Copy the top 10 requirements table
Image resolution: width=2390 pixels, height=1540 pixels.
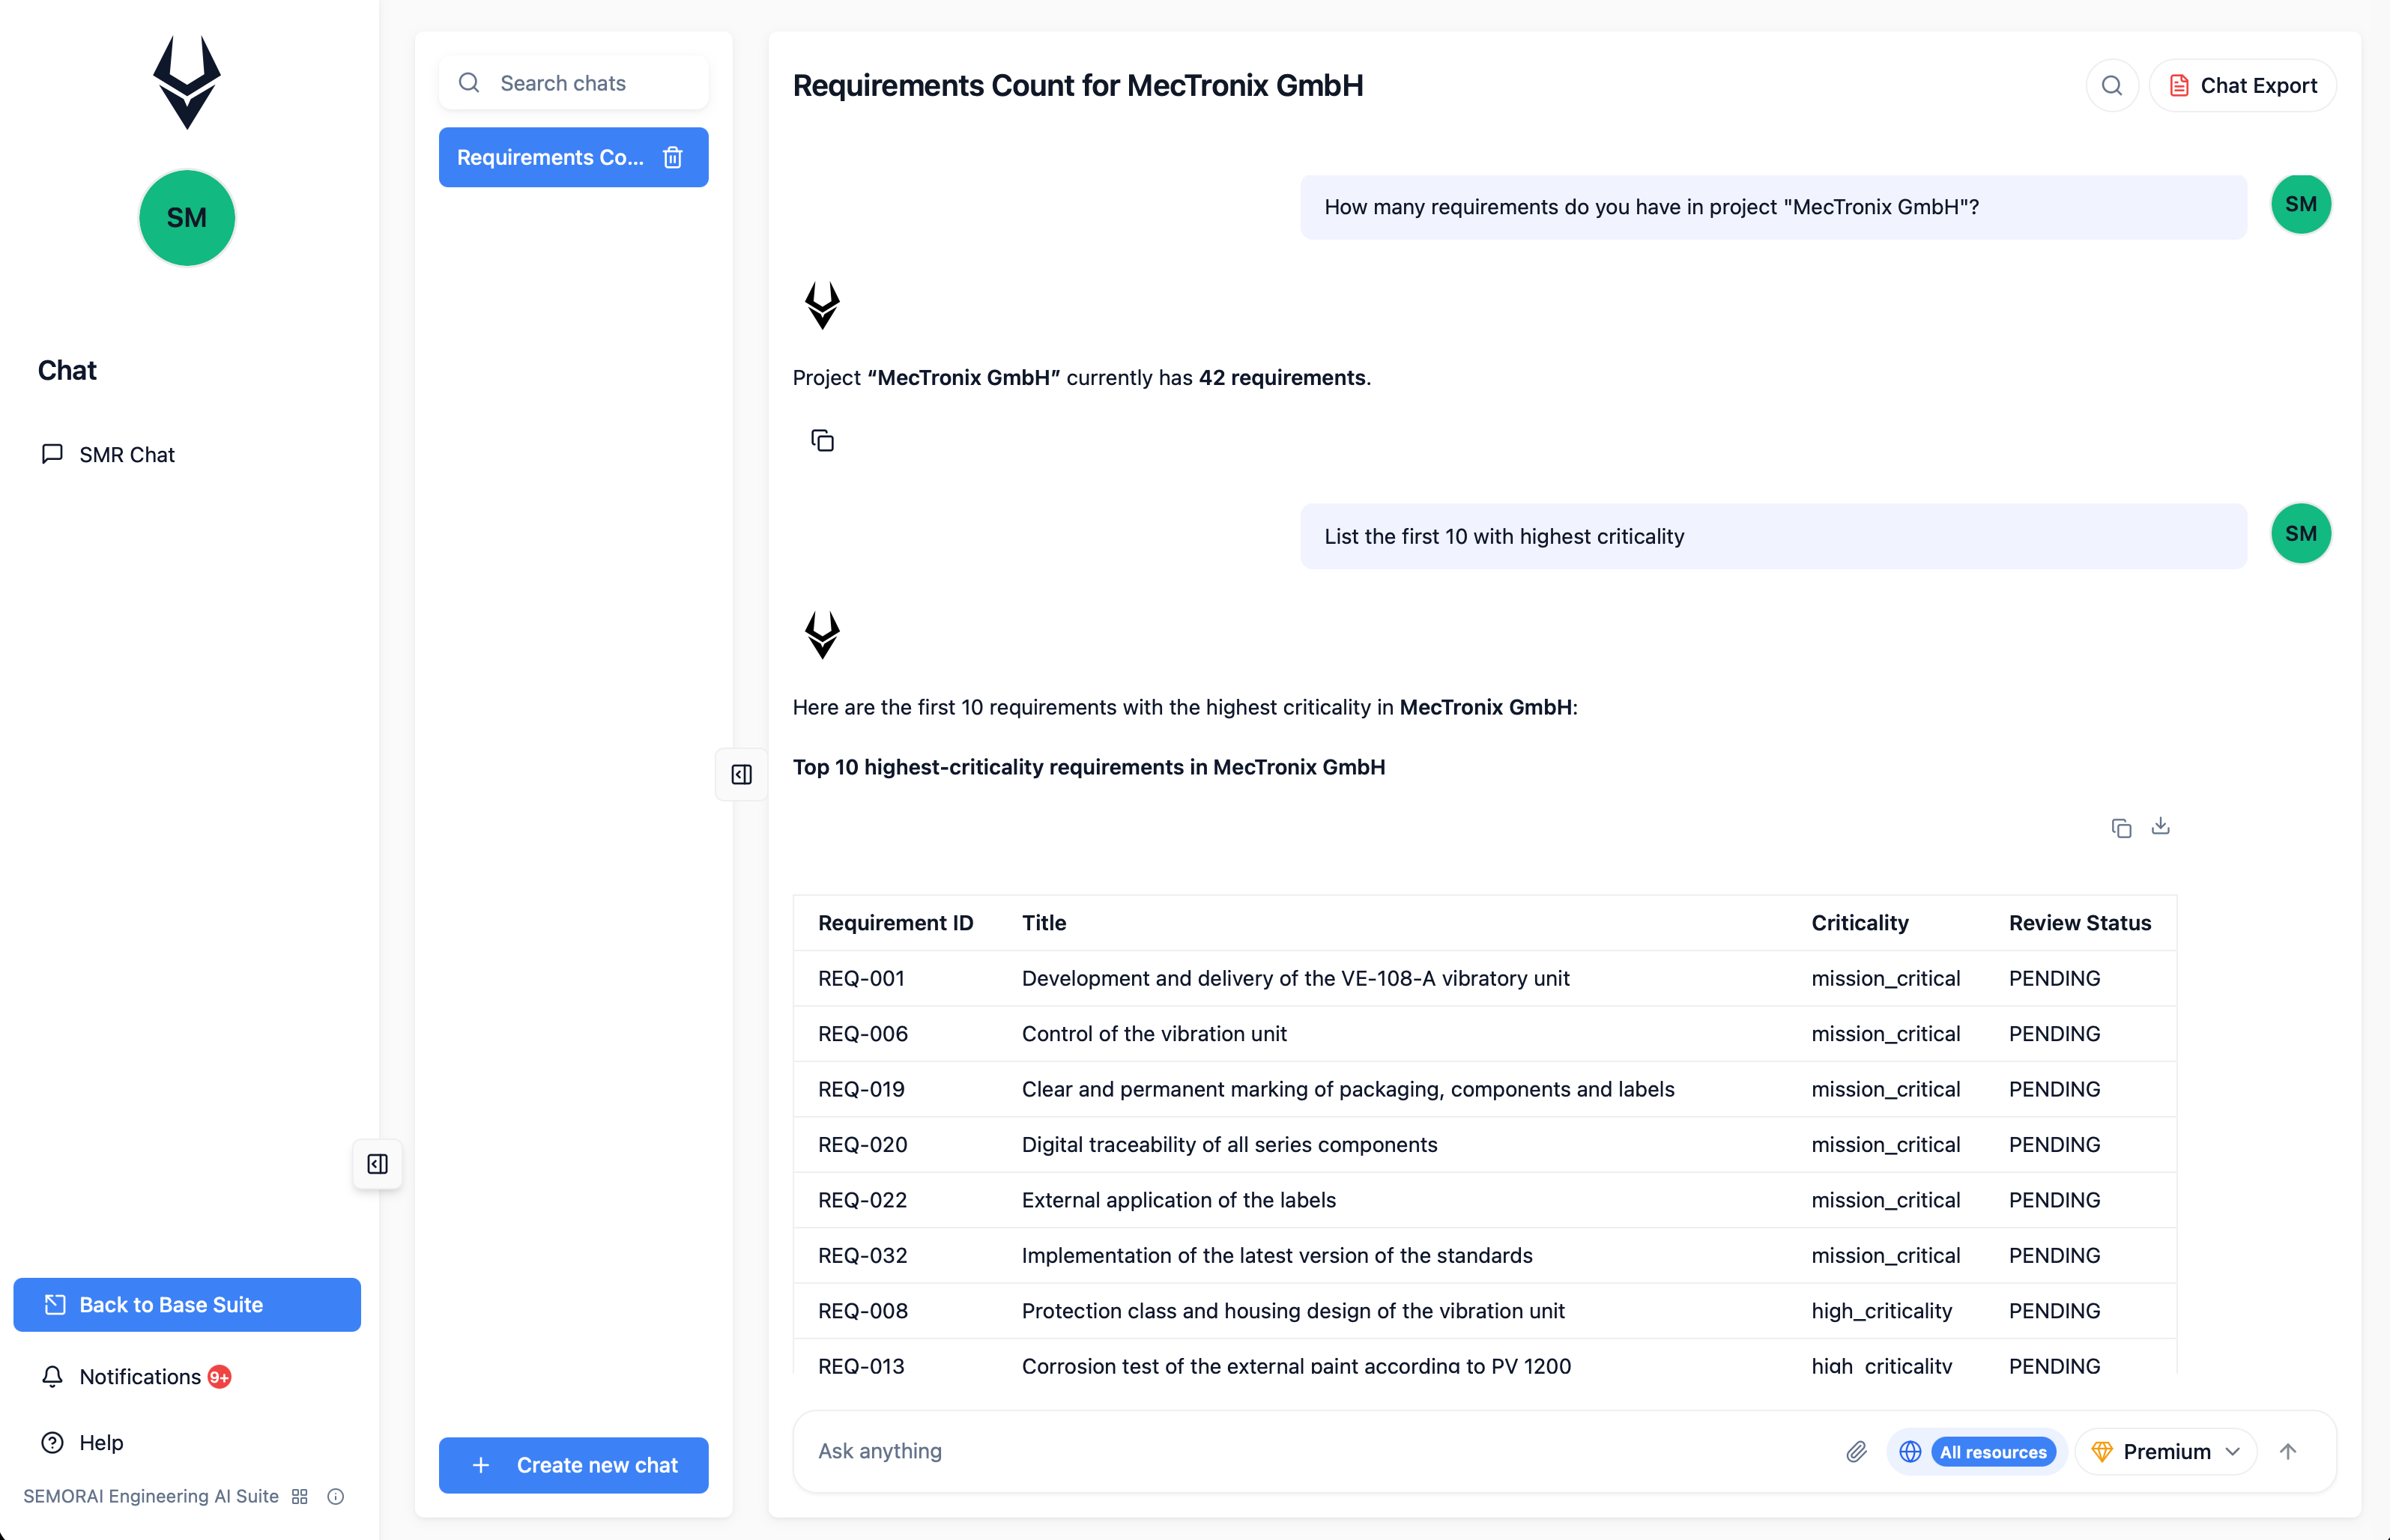[2121, 827]
